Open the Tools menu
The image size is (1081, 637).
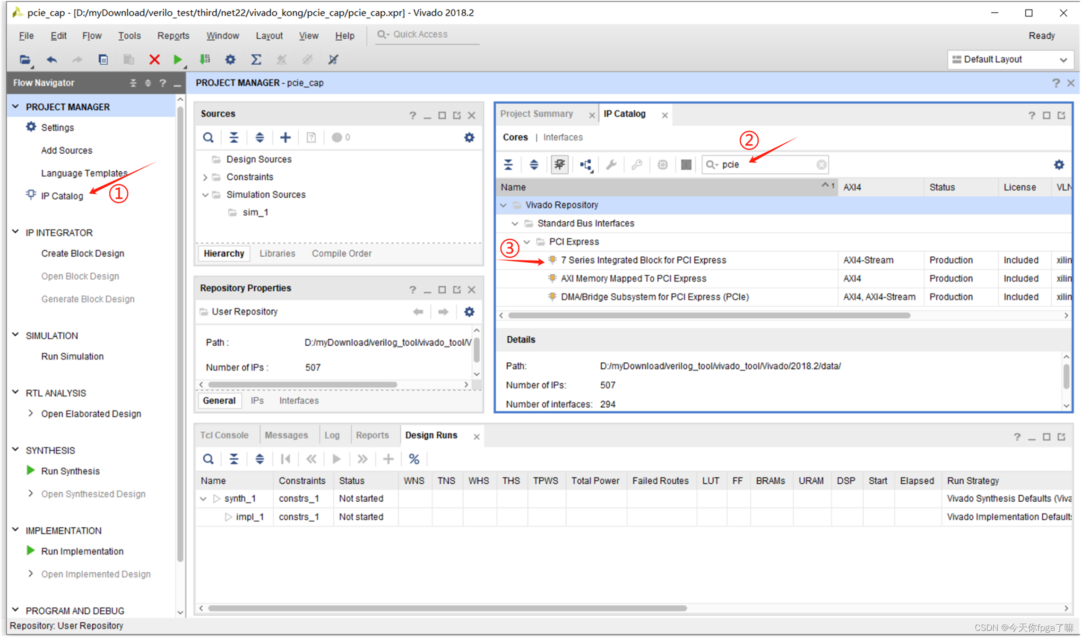click(129, 35)
